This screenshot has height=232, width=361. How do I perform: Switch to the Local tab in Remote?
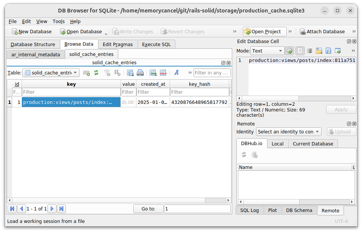[277, 144]
